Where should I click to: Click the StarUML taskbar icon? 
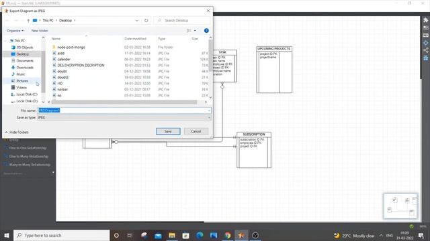pyautogui.click(x=241, y=235)
